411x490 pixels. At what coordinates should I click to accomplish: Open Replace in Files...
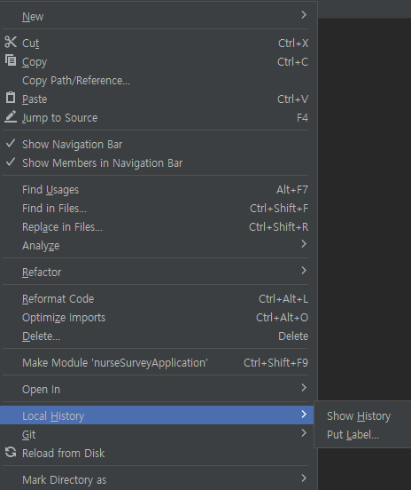157,227
